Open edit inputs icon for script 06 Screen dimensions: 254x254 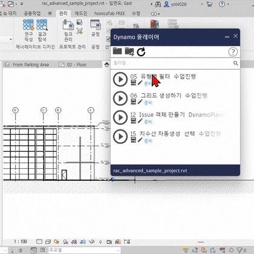coord(133,102)
